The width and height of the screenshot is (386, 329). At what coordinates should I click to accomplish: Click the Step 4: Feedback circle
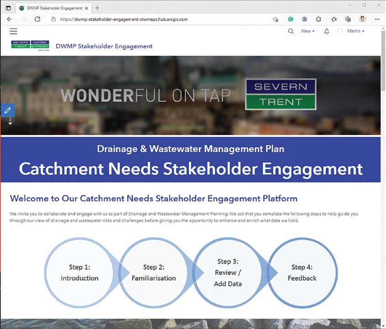pos(302,272)
